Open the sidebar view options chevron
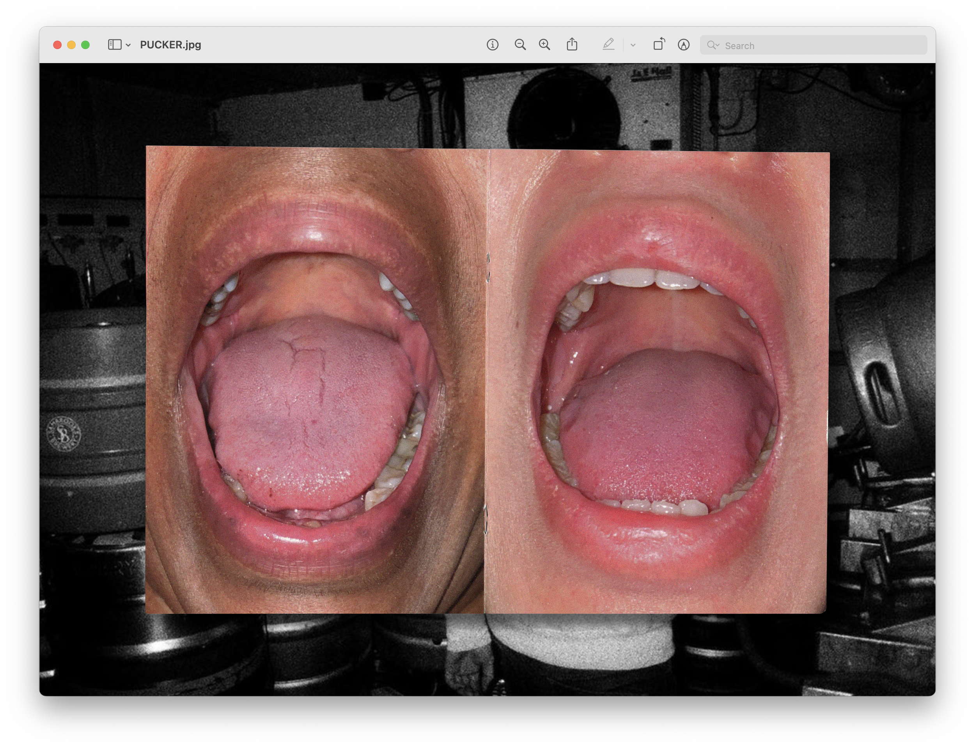This screenshot has width=975, height=748. coord(128,45)
